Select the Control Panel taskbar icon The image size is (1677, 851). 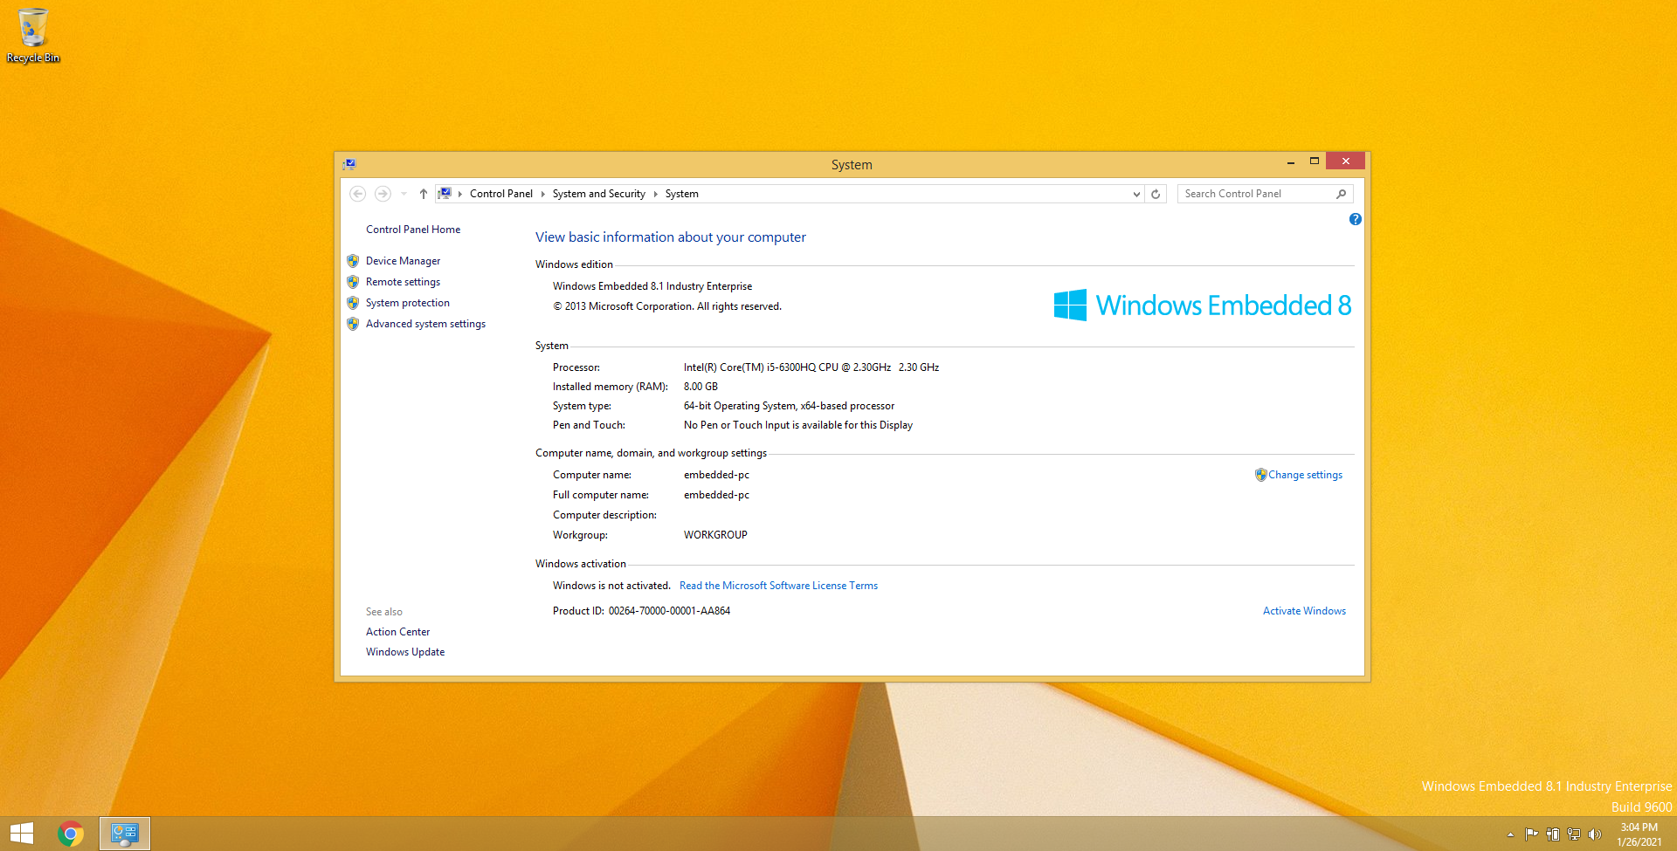(125, 834)
